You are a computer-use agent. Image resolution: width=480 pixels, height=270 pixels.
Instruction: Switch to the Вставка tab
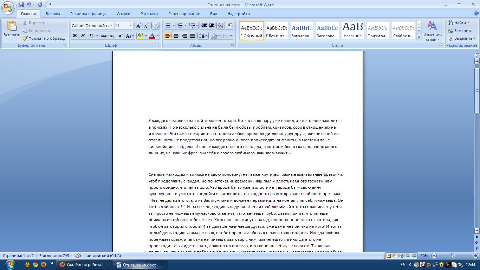point(53,14)
